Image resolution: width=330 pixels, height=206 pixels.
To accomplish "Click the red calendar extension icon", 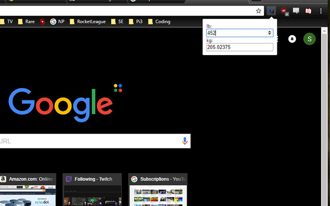I will [308, 11].
